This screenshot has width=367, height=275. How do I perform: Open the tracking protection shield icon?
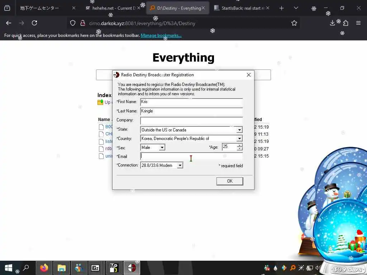click(x=73, y=23)
